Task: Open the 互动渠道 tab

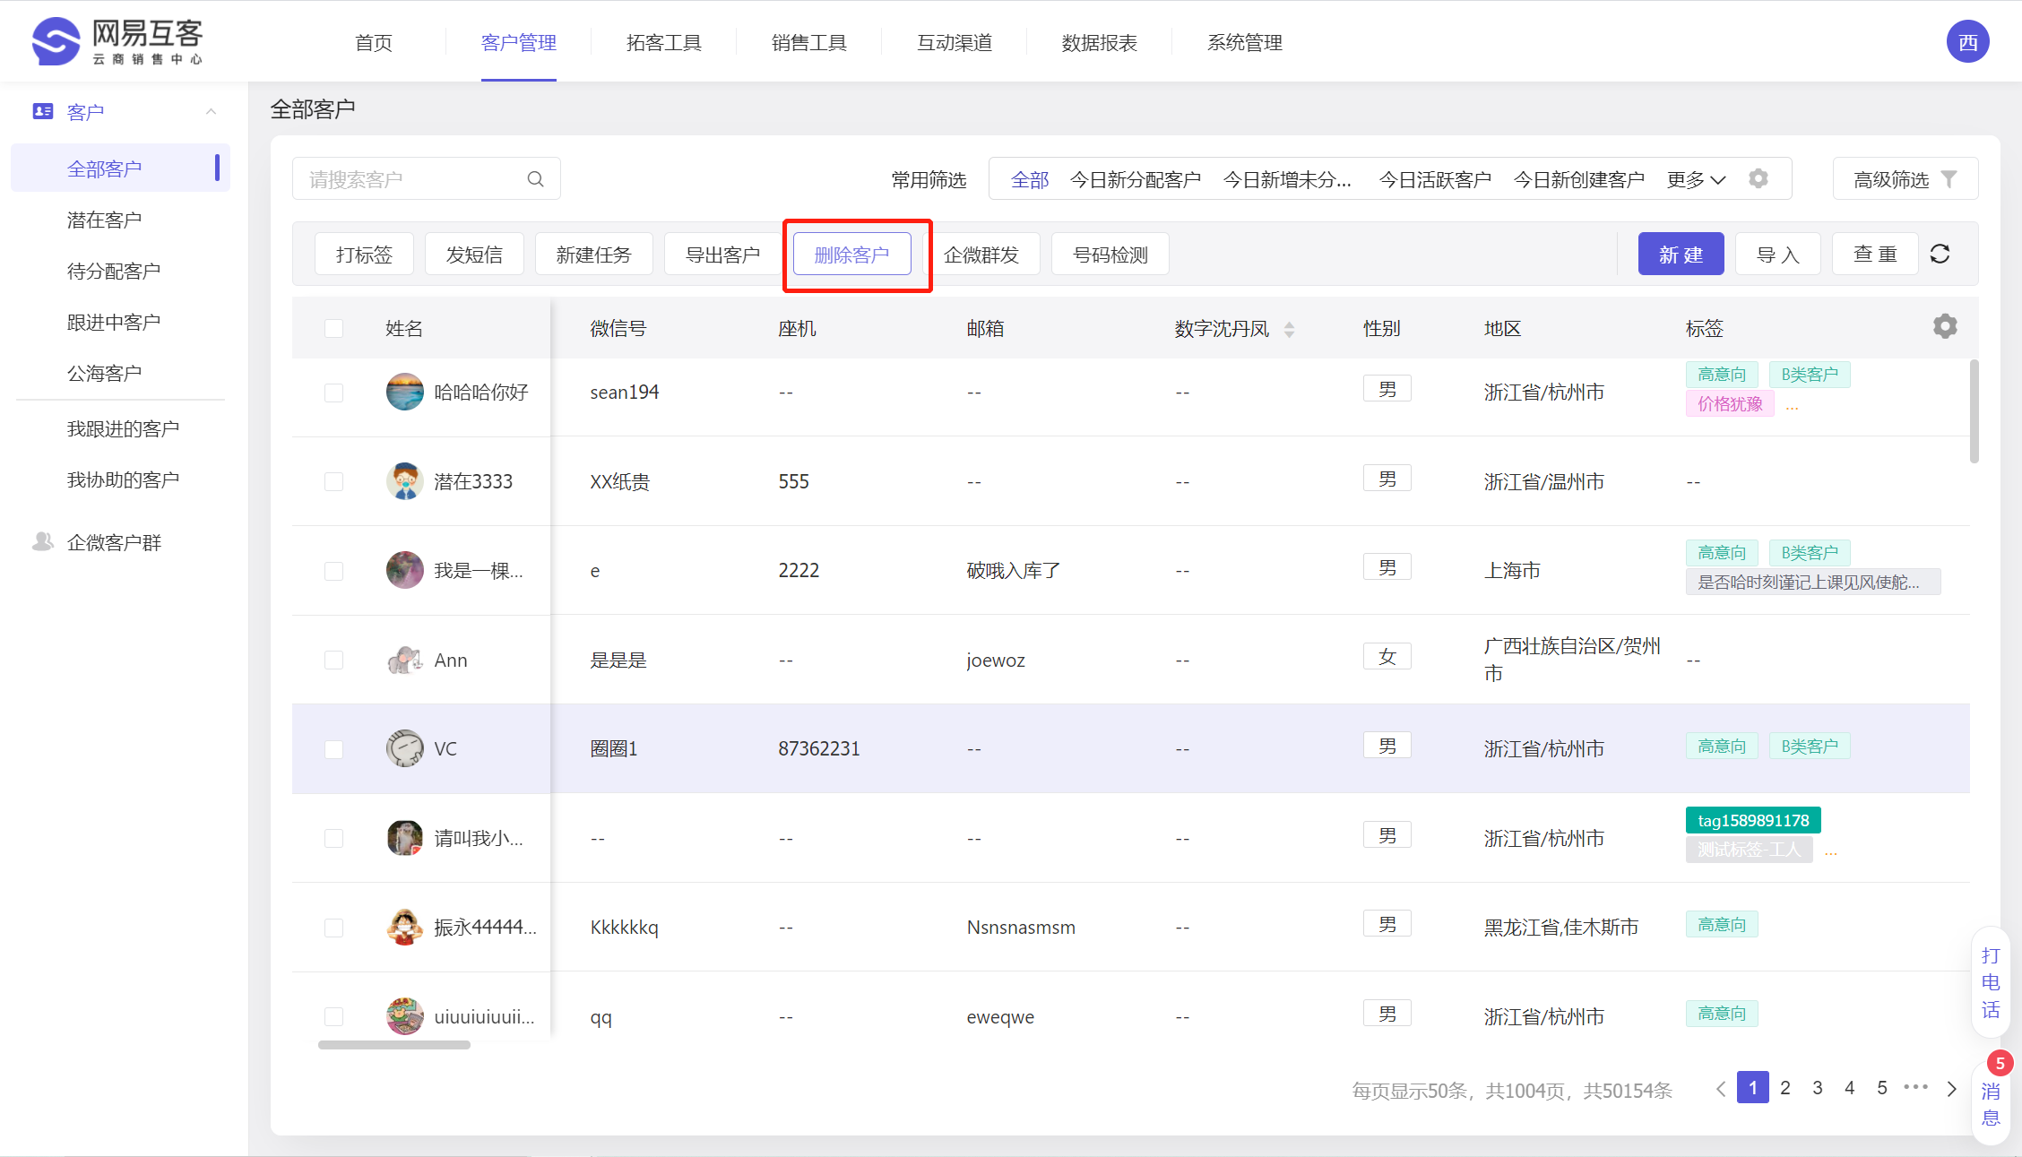Action: click(x=954, y=42)
